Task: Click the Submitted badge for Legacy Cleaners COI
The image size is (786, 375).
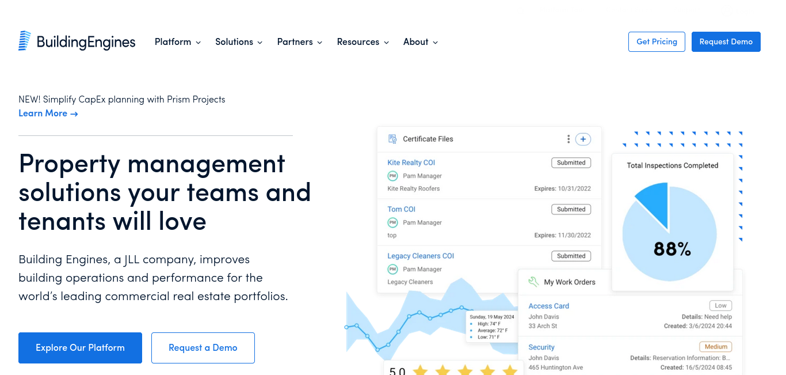Action: click(x=571, y=256)
